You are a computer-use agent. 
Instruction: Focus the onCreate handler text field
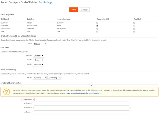81,103
